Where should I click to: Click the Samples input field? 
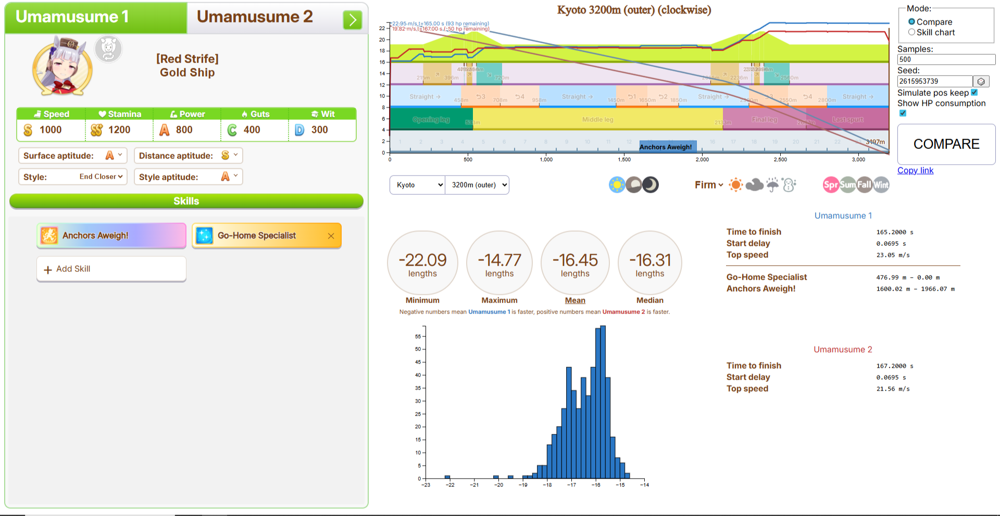pos(946,59)
